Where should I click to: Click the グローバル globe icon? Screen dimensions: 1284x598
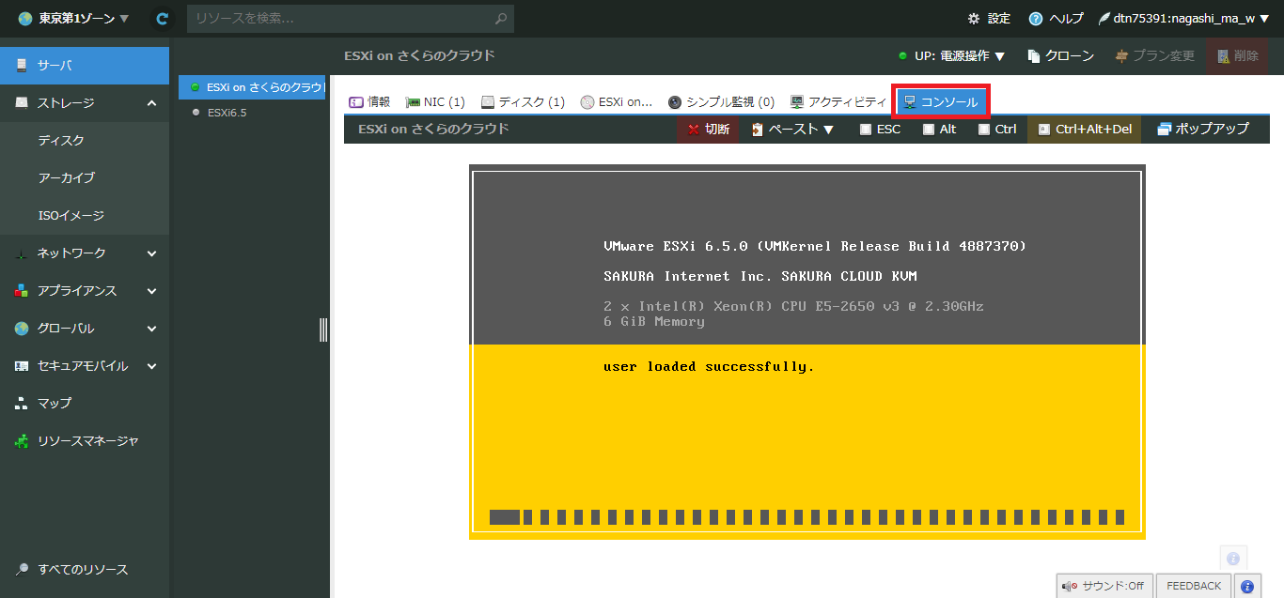(x=21, y=329)
